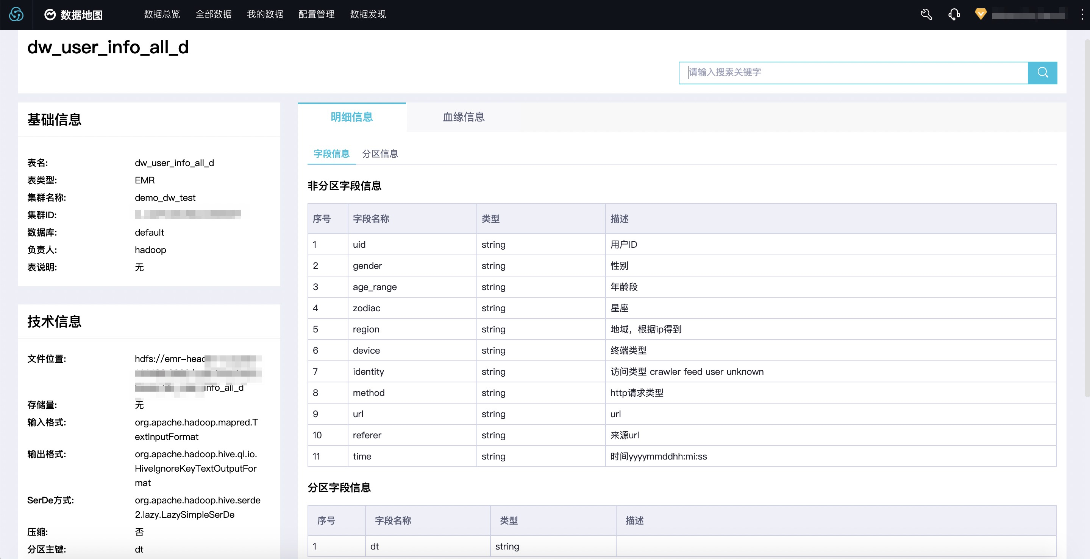
Task: Click the Alibaba Cloud logo icon
Action: tap(16, 15)
